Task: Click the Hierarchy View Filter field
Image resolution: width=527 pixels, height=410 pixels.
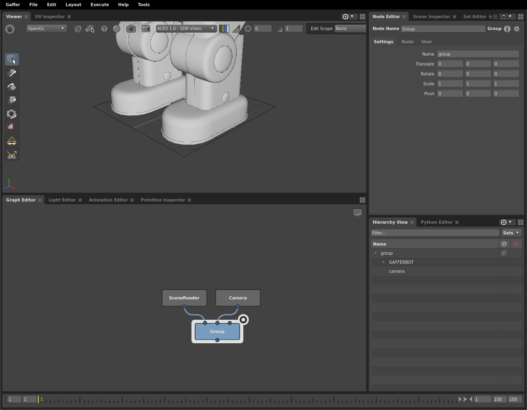Action: [x=435, y=233]
